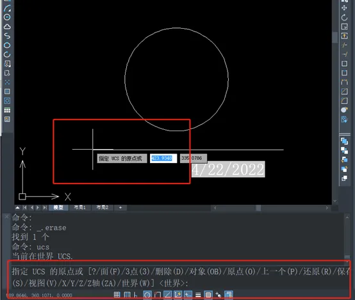The width and height of the screenshot is (355, 300).
Task: Open the Create Block tool
Action: coord(7,73)
